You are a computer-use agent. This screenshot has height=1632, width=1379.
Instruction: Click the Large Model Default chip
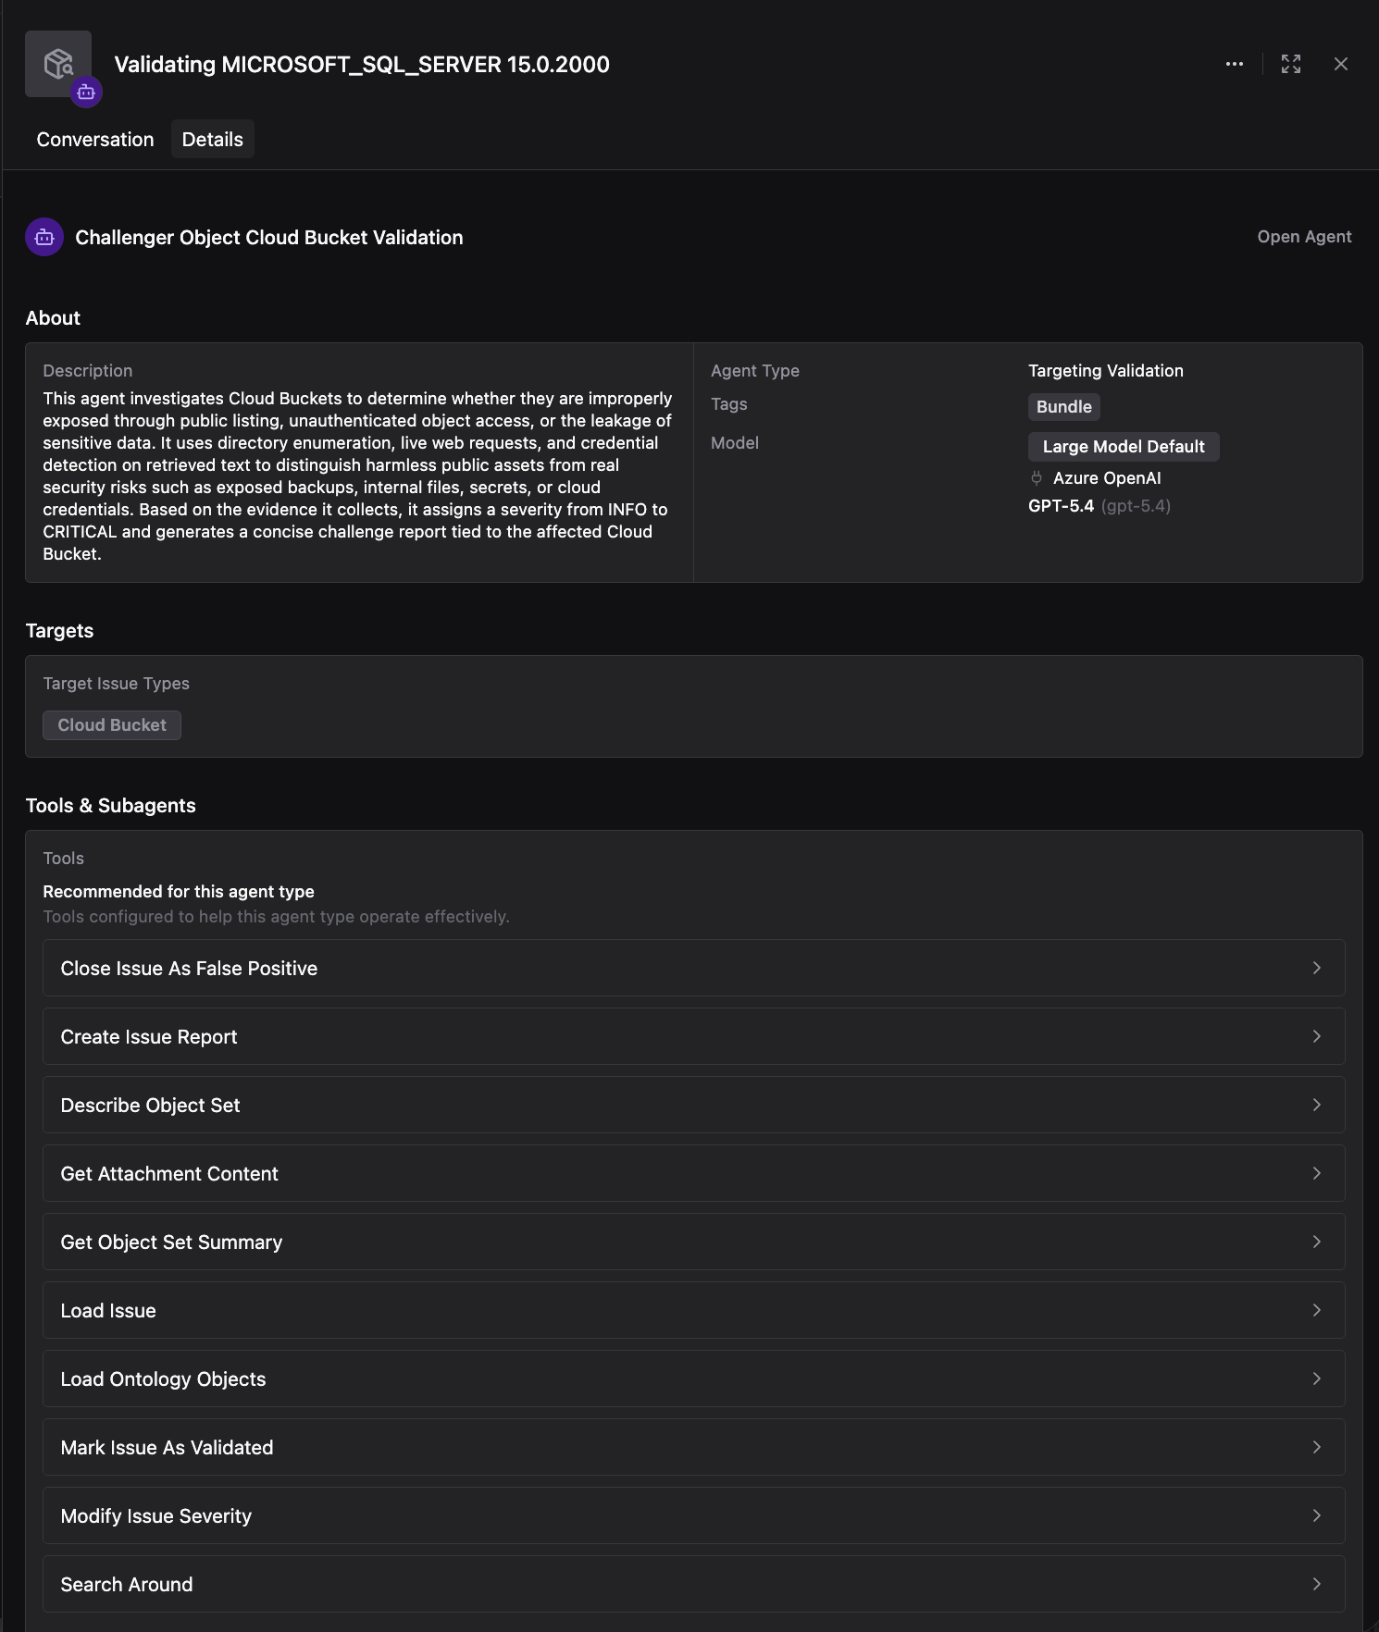pos(1124,447)
